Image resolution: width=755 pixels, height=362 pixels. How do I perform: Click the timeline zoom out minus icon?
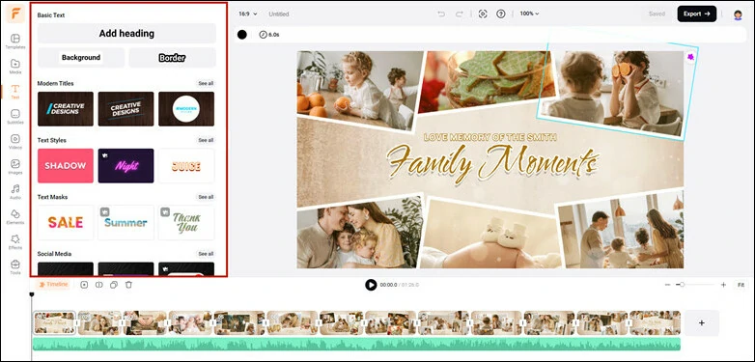(x=667, y=285)
